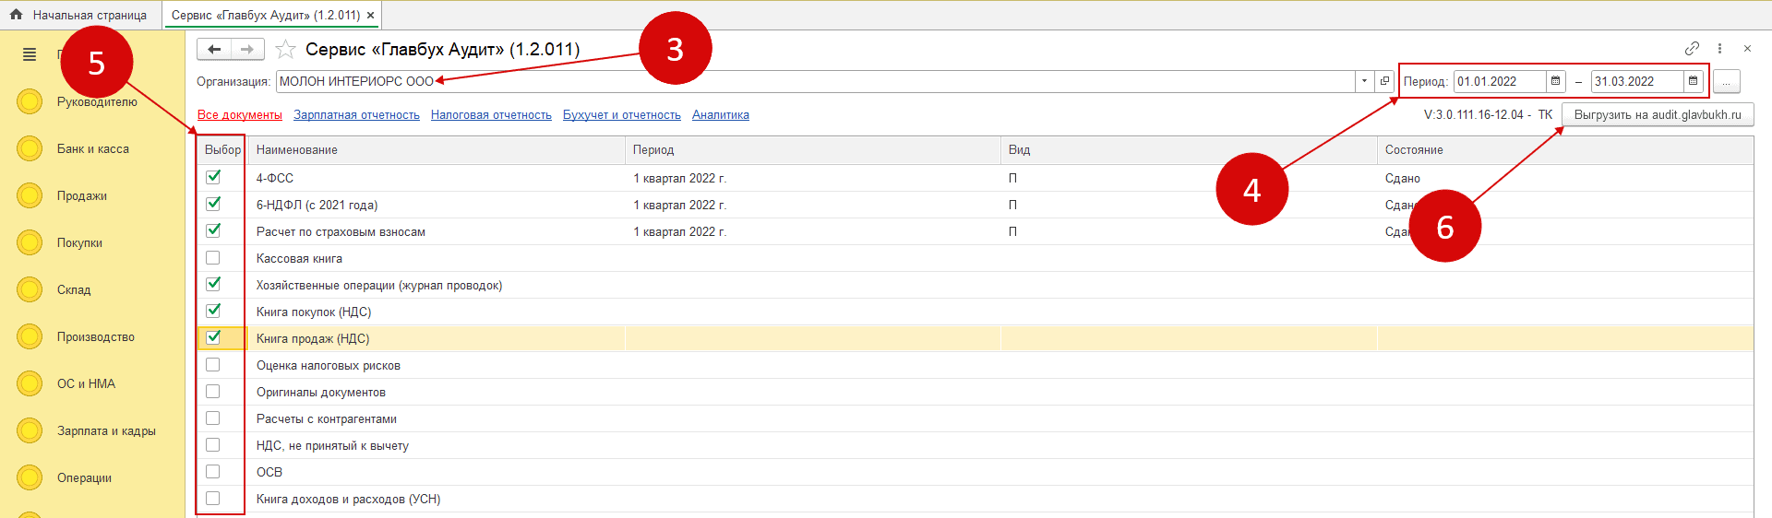Expand the organization dropdown list
The image size is (1772, 518).
click(1364, 82)
